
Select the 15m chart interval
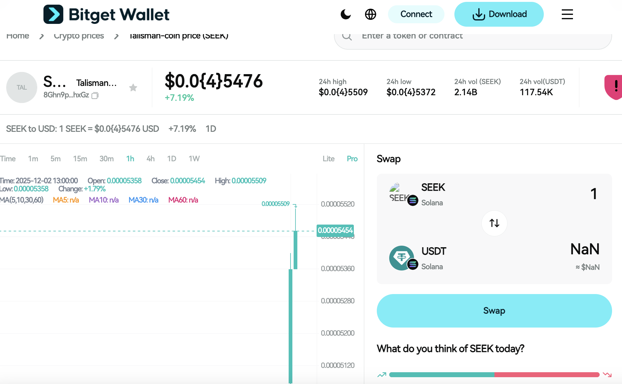(80, 159)
